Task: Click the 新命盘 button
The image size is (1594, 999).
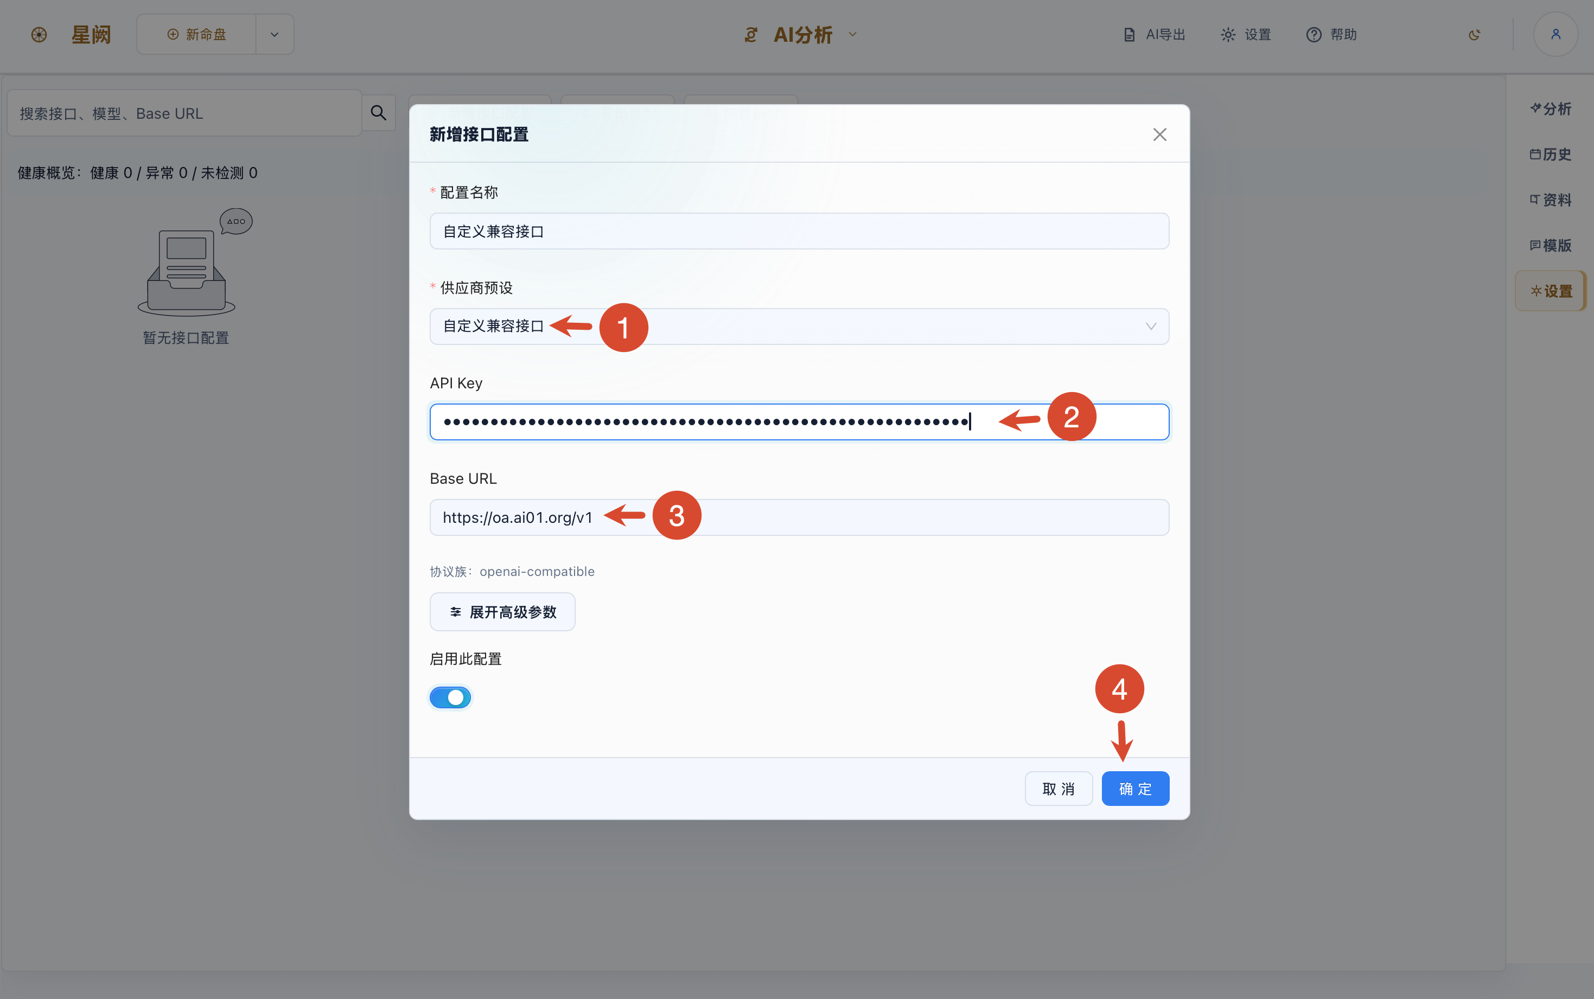Action: (196, 34)
